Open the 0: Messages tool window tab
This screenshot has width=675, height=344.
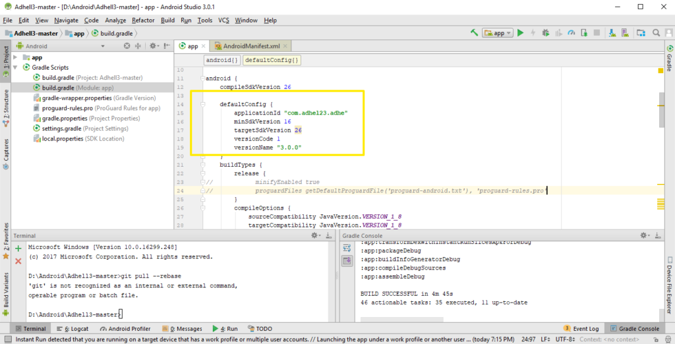182,328
